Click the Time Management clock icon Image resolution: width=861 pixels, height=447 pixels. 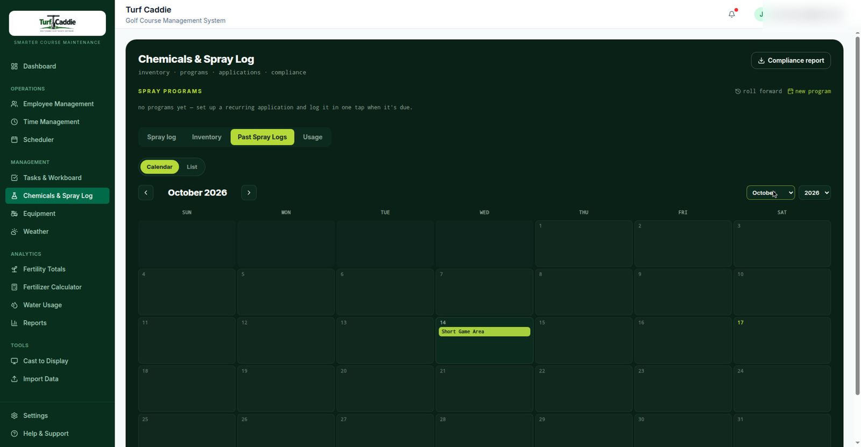[x=15, y=122]
